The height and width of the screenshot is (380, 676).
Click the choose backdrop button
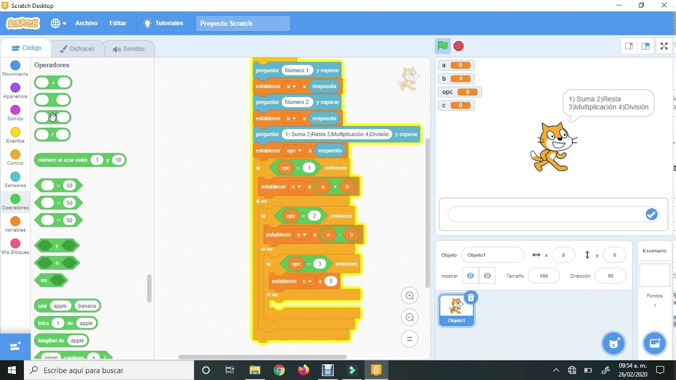point(654,344)
